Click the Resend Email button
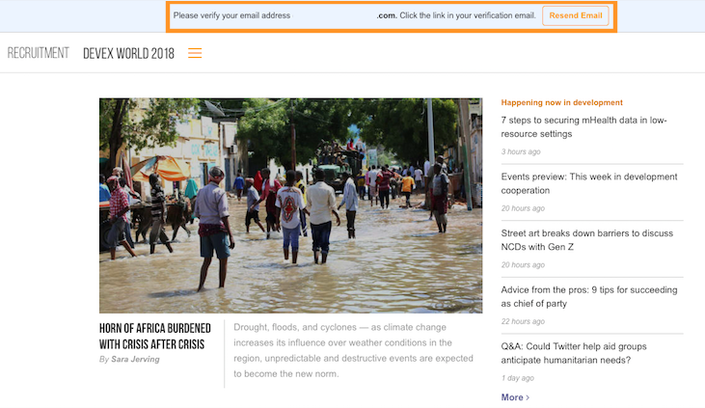 576,15
